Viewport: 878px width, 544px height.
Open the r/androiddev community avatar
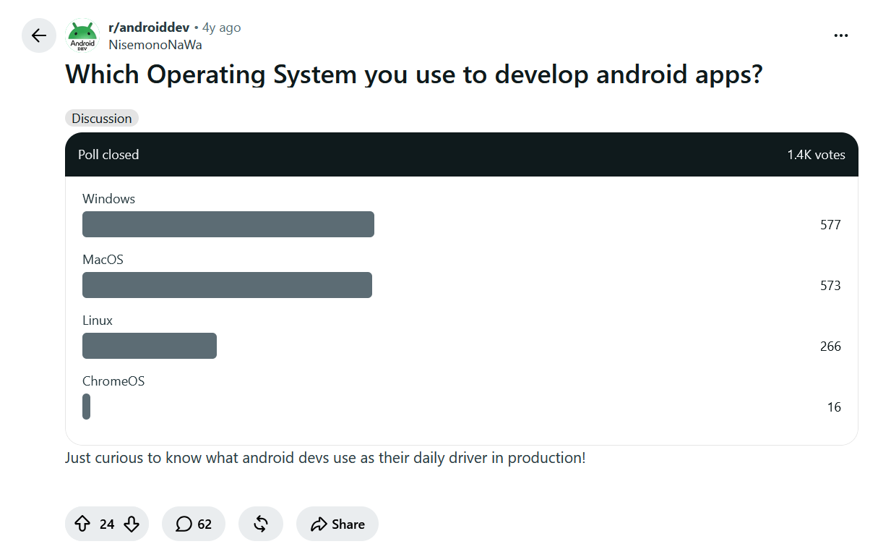click(x=82, y=35)
